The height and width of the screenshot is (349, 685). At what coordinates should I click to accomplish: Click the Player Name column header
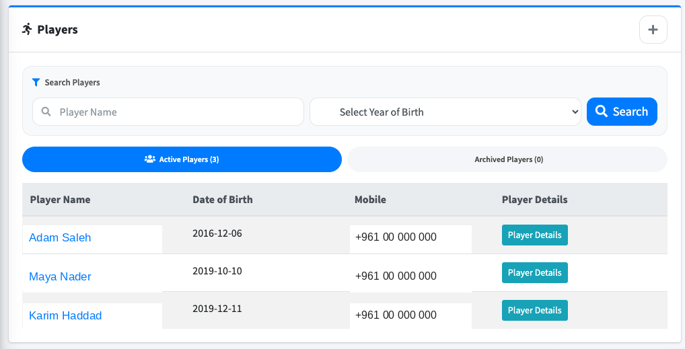point(61,200)
